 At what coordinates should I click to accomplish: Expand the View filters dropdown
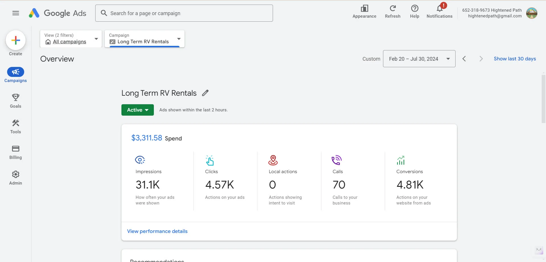point(96,39)
